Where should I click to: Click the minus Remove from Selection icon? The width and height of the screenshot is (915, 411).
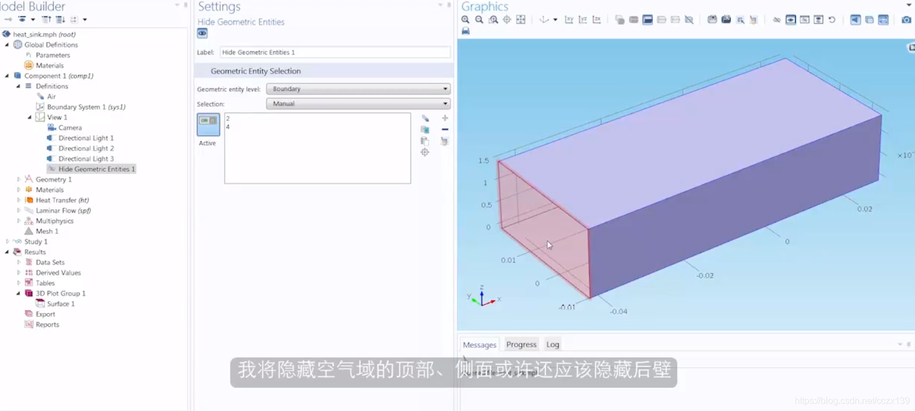(445, 130)
